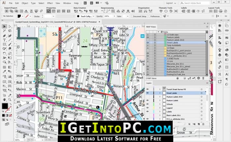Hide the Transit Street Names Fill layer
Viewport: 231px width, 142px height.
[148, 89]
